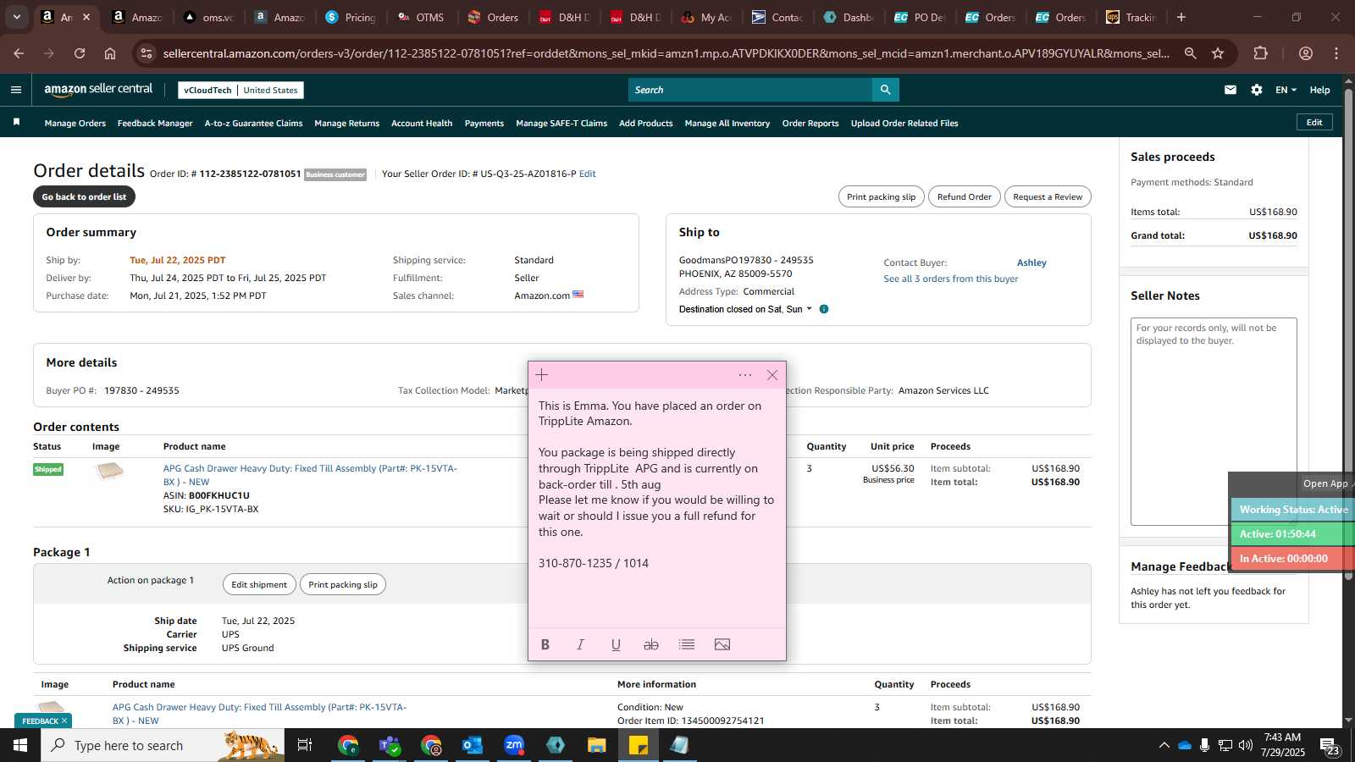
Task: Open Account Health menu item
Action: [x=422, y=123]
